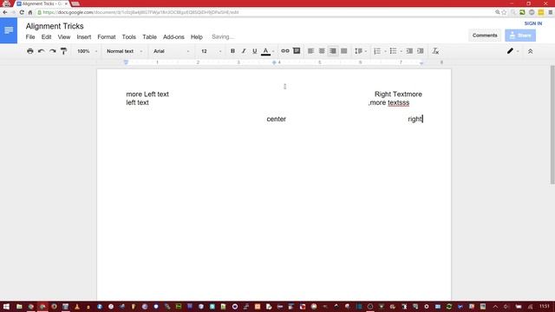This screenshot has height=312, width=555.
Task: Align text to the right
Action: click(x=333, y=51)
